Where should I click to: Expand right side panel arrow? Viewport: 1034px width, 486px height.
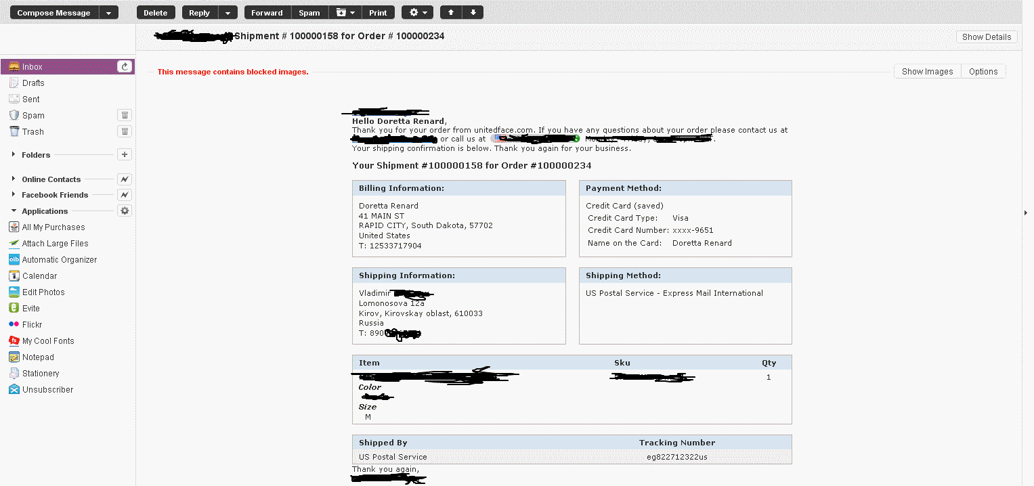coord(1027,213)
